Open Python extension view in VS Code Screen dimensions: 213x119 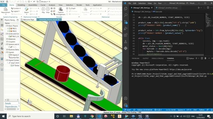(x=126, y=48)
